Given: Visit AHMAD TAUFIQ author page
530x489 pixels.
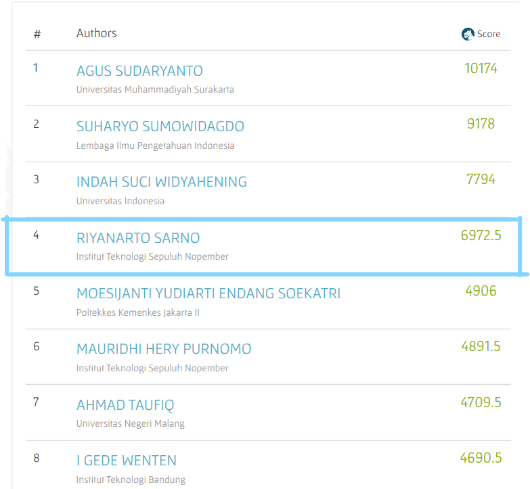Looking at the screenshot, I should [125, 405].
